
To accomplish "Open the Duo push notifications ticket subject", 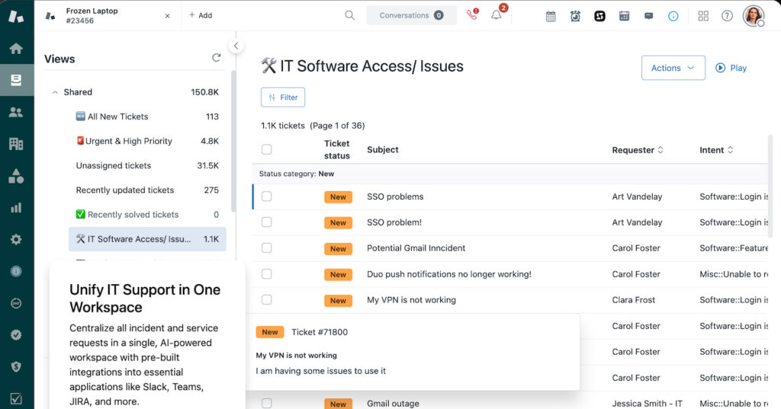I will [448, 274].
